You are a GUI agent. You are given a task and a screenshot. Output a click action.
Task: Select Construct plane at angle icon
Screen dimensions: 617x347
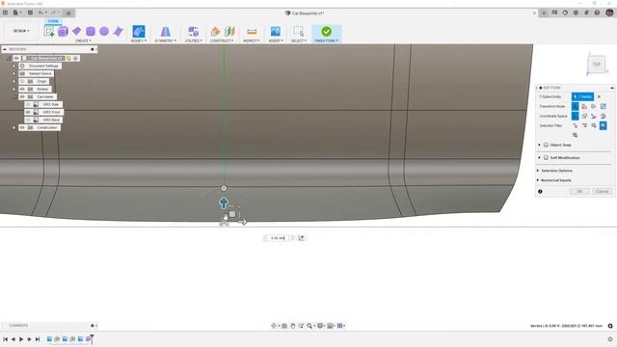(229, 32)
